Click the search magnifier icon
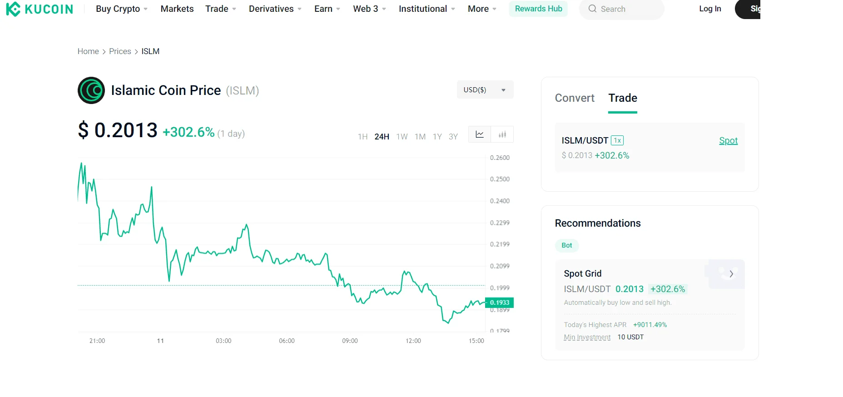 (592, 9)
